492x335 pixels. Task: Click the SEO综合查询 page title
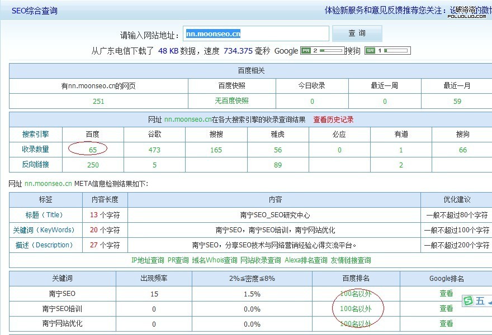pos(34,11)
